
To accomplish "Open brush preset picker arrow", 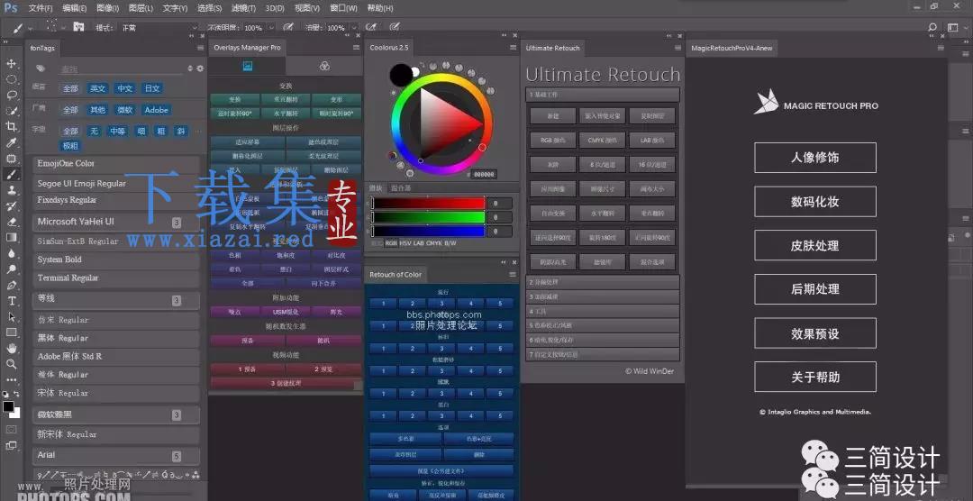I will [x=62, y=28].
